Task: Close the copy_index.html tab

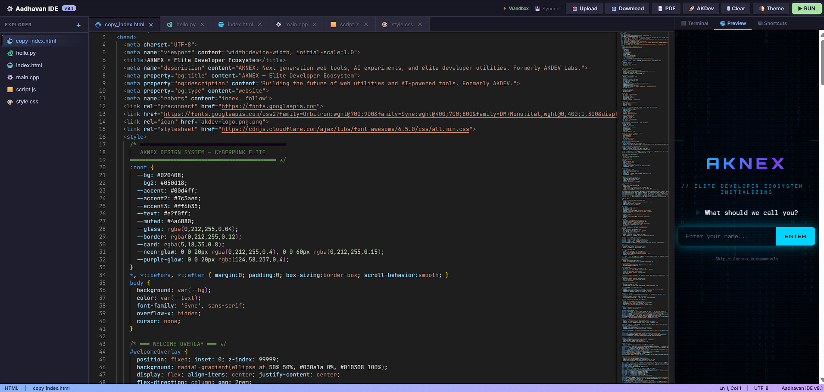Action: click(151, 25)
